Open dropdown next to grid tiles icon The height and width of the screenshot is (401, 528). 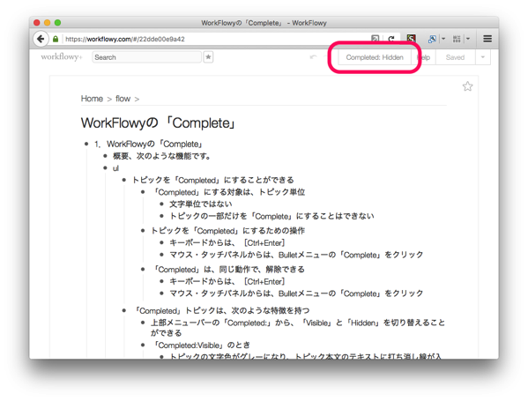468,39
